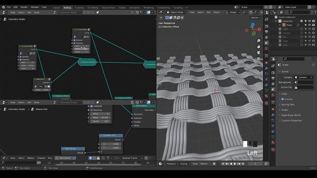Adjust Y value field of Combine XYZ
This screenshot has width=317, height=178.
(x=111, y=148)
